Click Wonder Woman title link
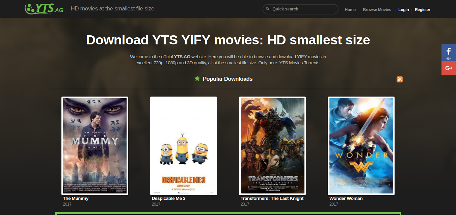 tap(346, 199)
